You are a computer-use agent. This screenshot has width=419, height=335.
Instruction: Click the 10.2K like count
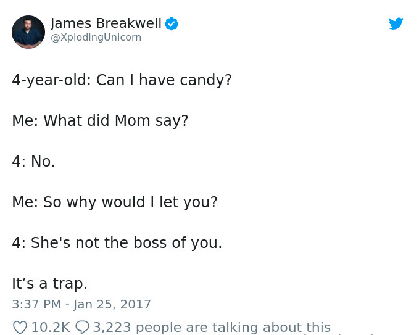point(51,327)
